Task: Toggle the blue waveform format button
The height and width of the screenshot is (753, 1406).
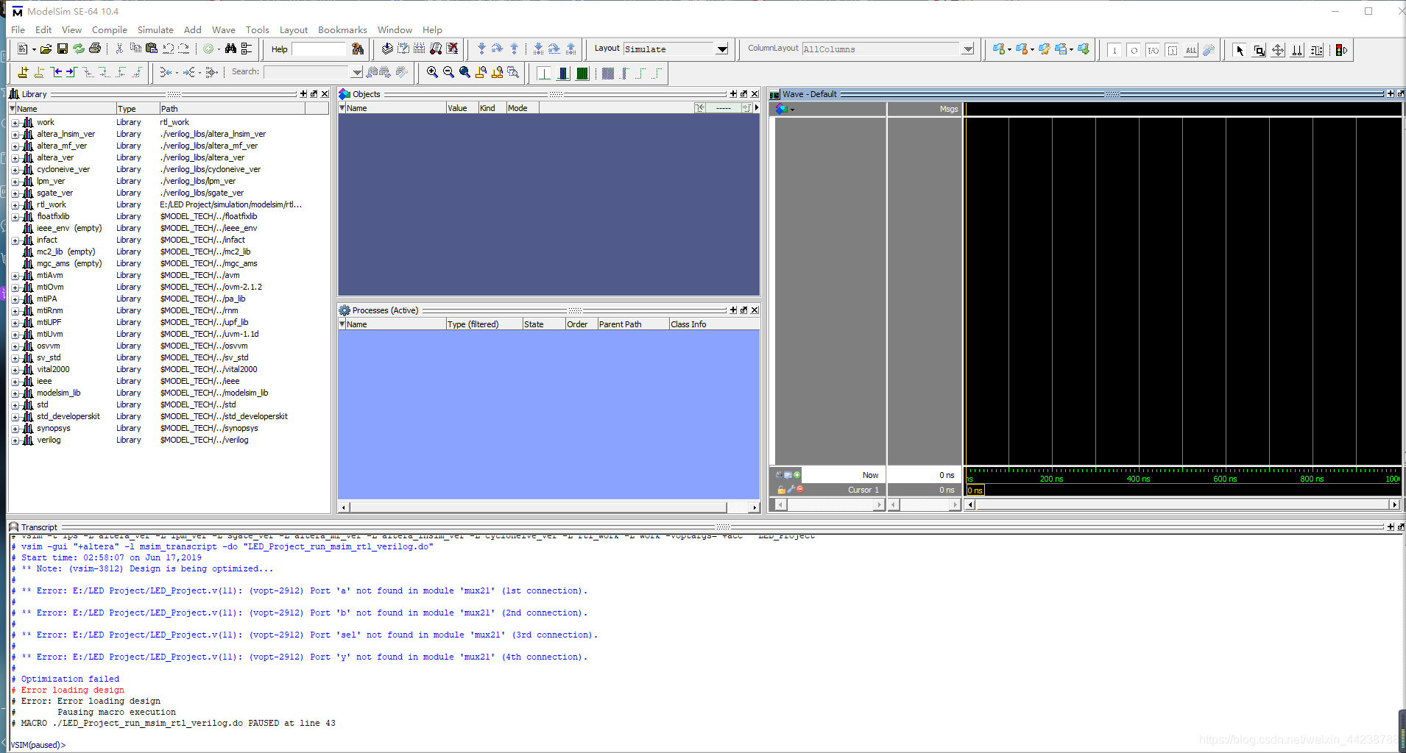Action: point(563,73)
